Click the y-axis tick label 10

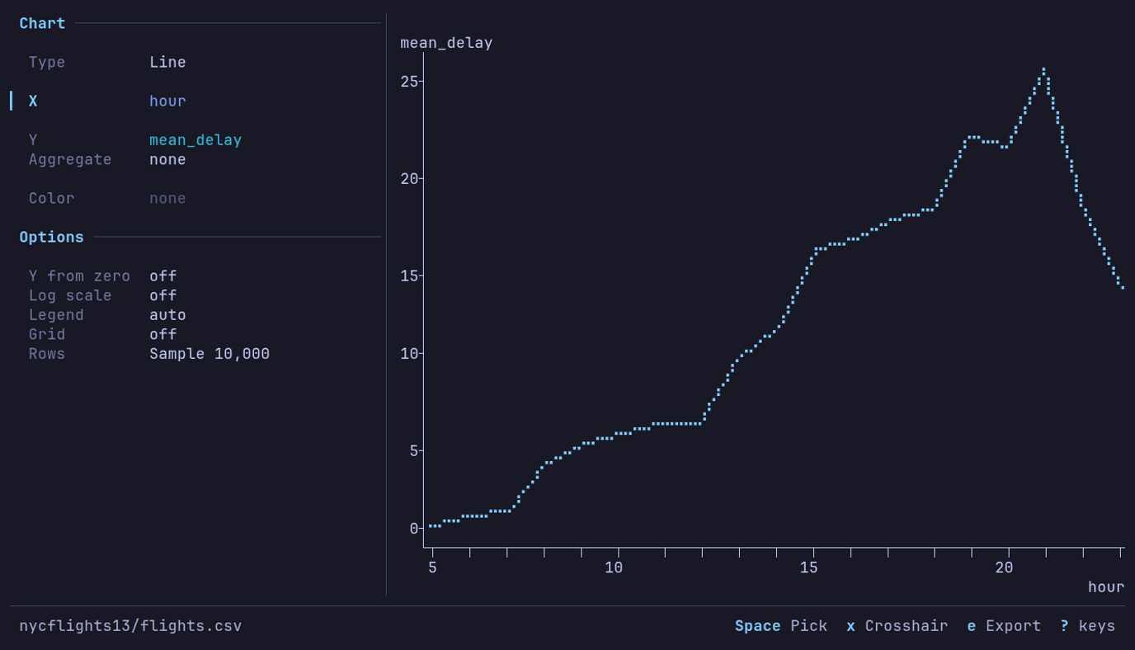pos(410,354)
